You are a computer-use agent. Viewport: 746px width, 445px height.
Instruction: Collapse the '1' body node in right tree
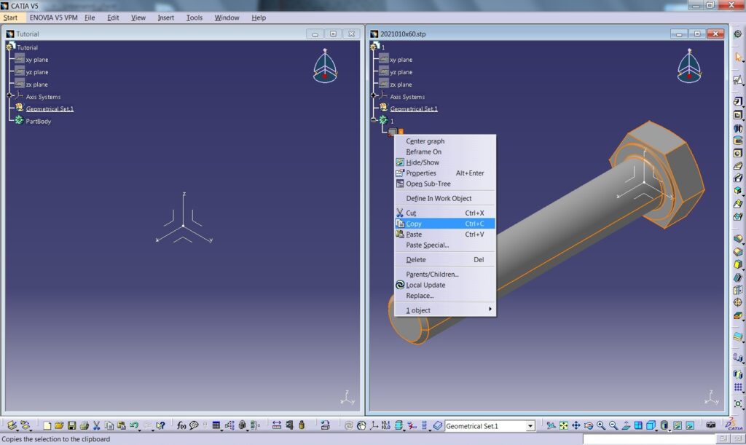coord(374,120)
